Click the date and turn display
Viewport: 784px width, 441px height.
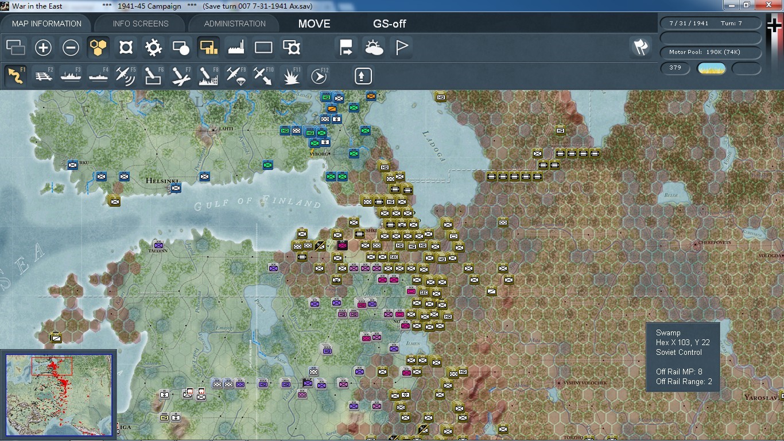click(711, 24)
